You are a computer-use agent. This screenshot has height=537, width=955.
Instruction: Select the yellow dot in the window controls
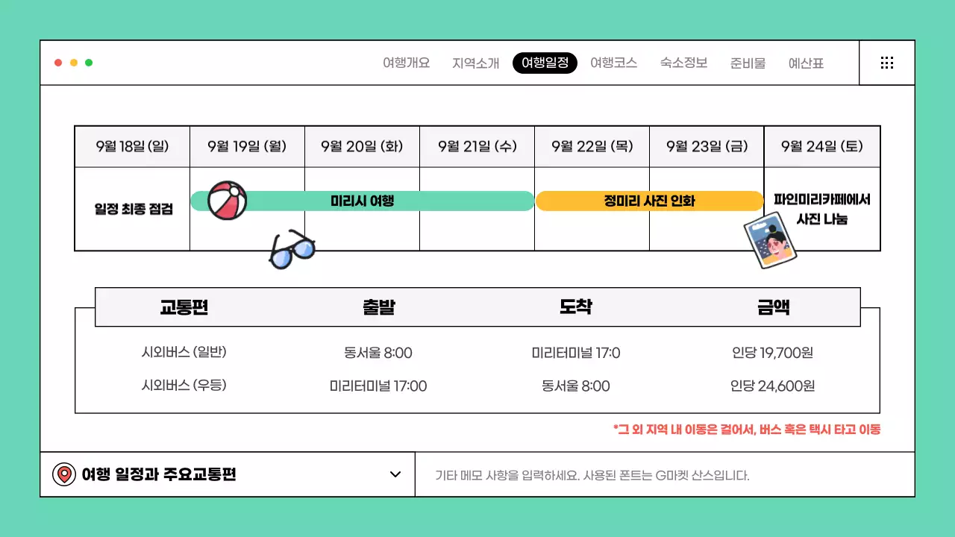pos(73,63)
